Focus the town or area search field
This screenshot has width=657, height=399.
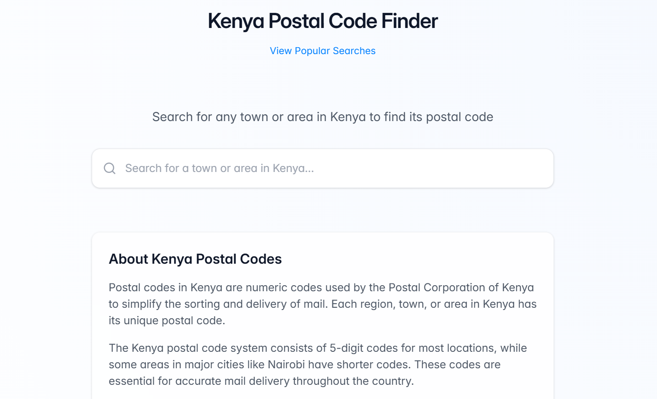[x=330, y=168]
